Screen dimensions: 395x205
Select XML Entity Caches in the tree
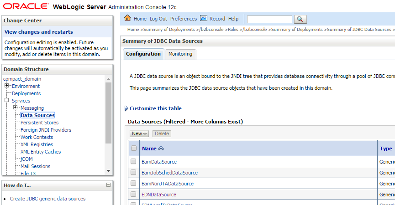coord(41,152)
